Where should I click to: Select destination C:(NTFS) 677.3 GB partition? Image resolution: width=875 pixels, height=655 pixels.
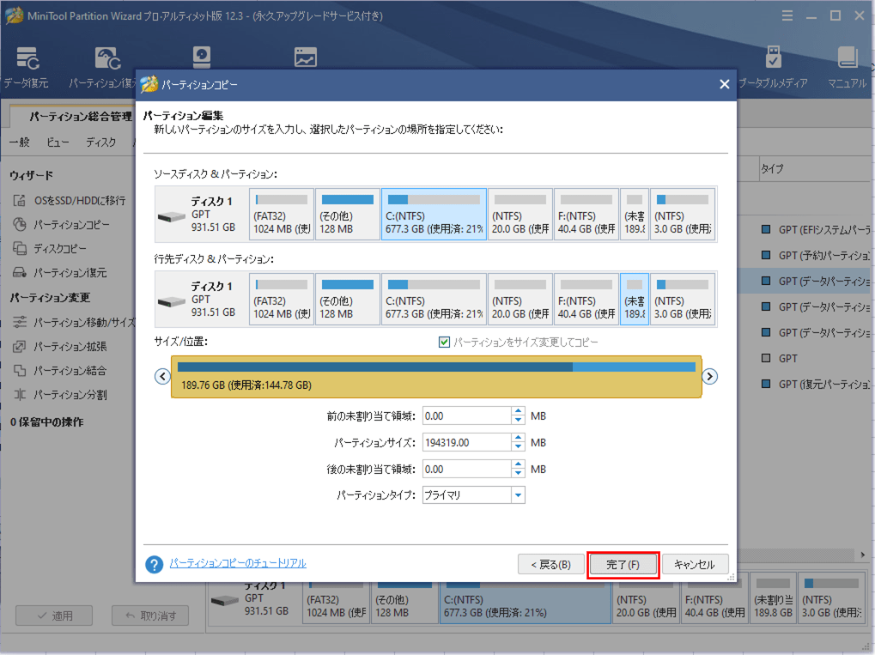[434, 299]
